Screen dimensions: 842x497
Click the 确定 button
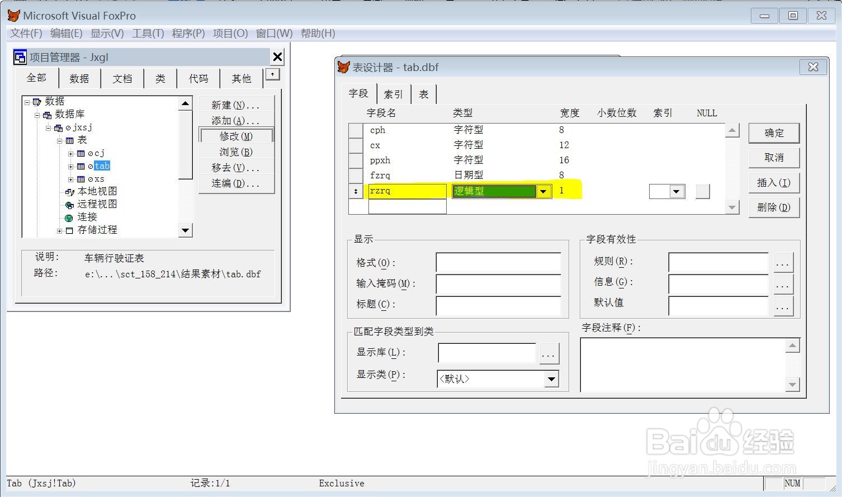point(774,133)
